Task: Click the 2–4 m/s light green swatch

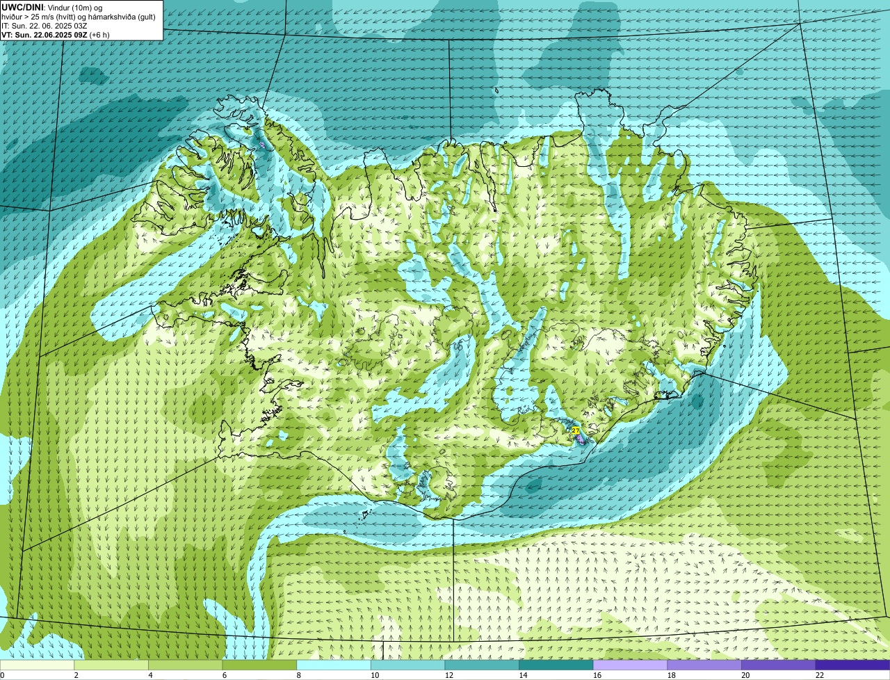Action: click(x=111, y=665)
